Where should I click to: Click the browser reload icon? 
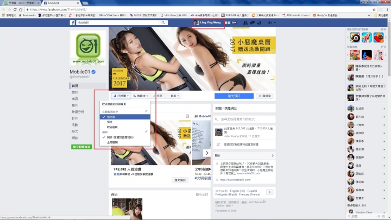(15, 9)
